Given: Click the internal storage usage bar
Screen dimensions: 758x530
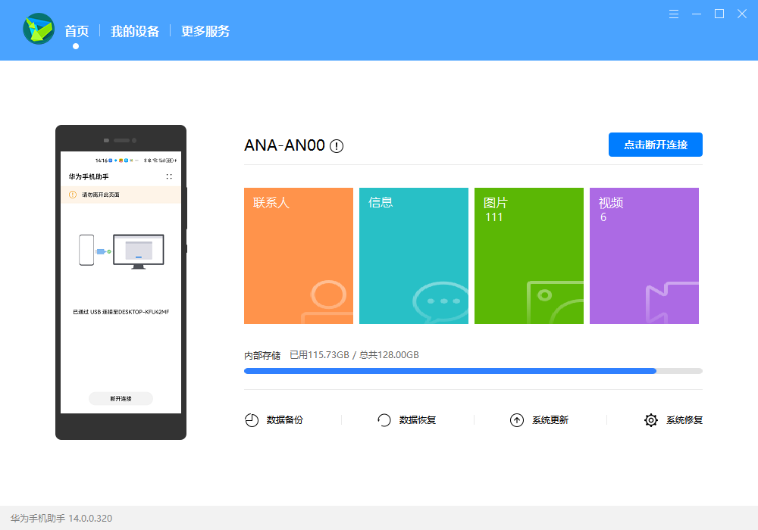Looking at the screenshot, I should point(473,371).
